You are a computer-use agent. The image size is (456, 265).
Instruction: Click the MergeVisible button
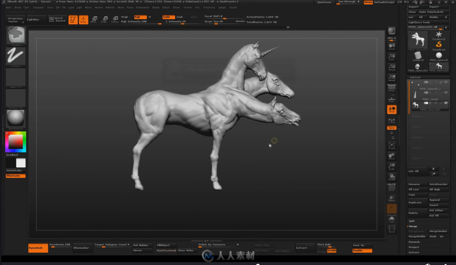click(418, 237)
